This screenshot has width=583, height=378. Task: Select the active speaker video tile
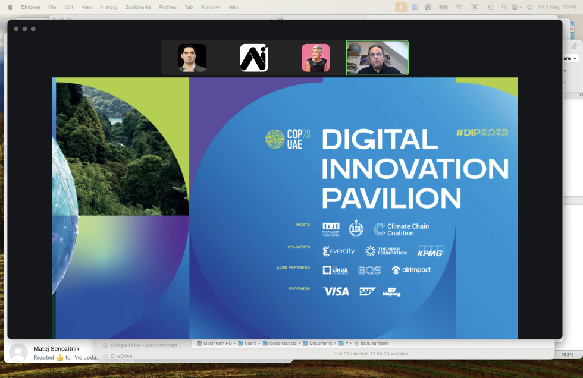click(377, 58)
